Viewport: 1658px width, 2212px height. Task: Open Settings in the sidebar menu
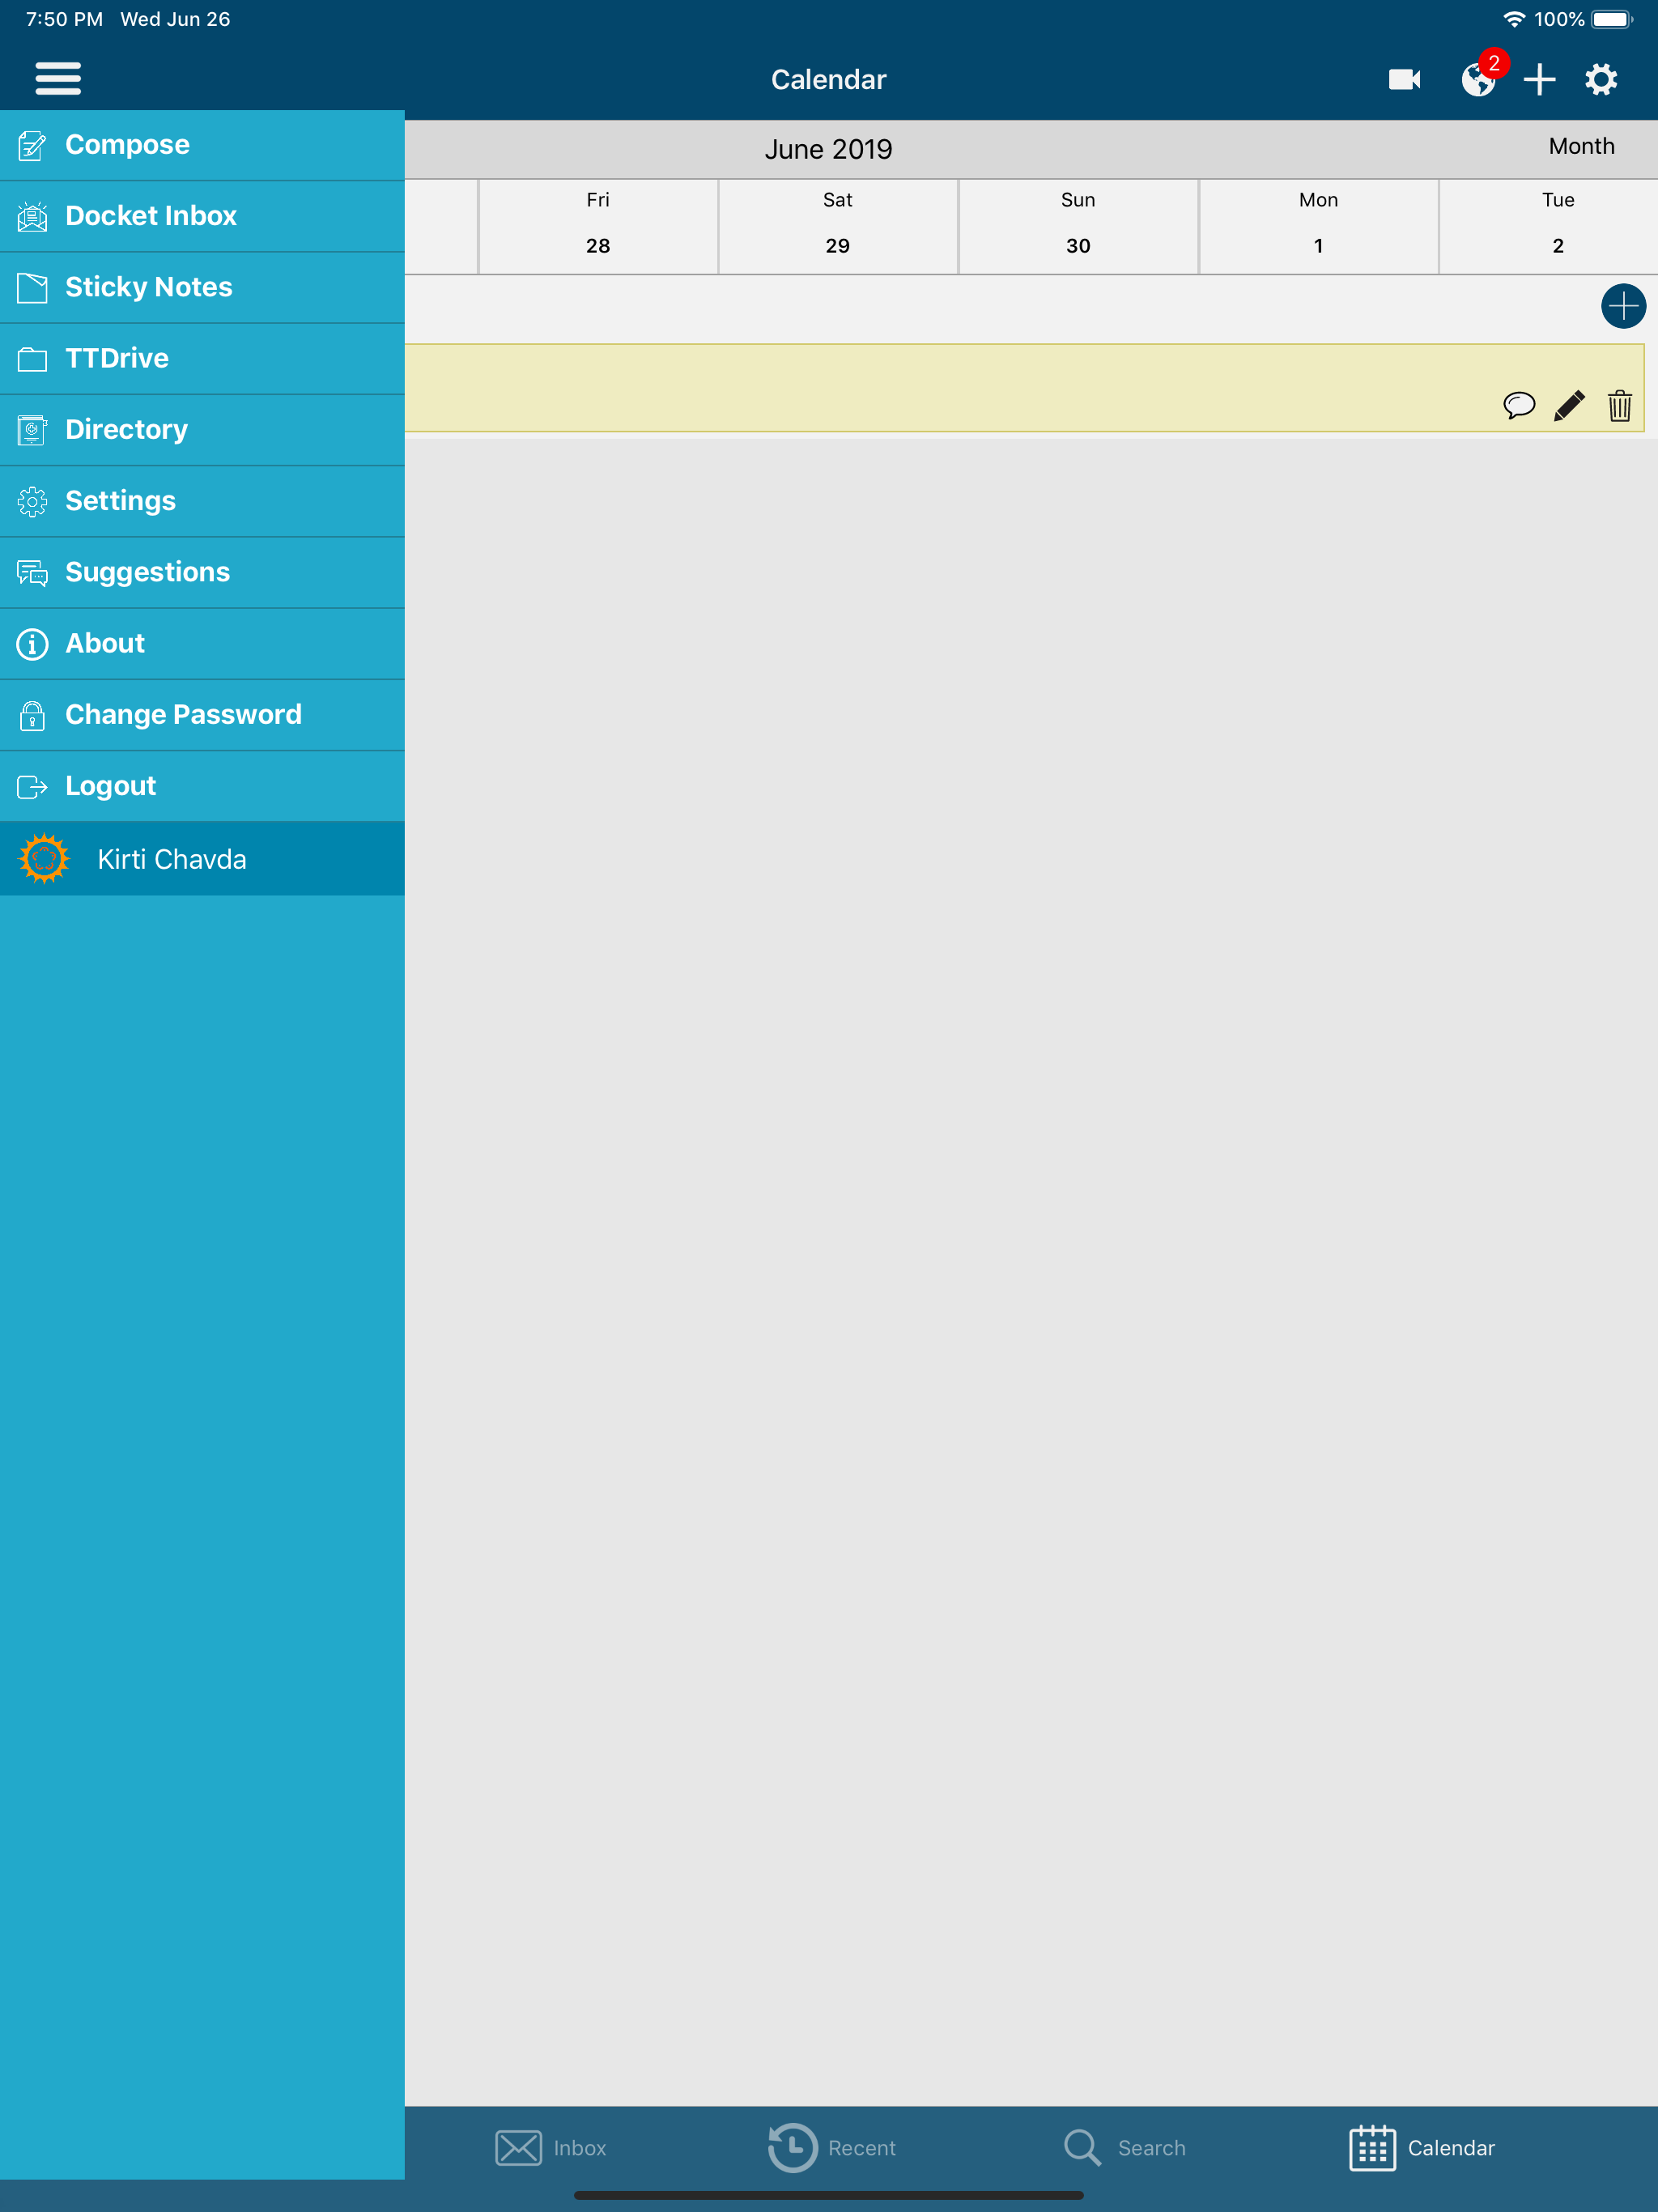(202, 501)
